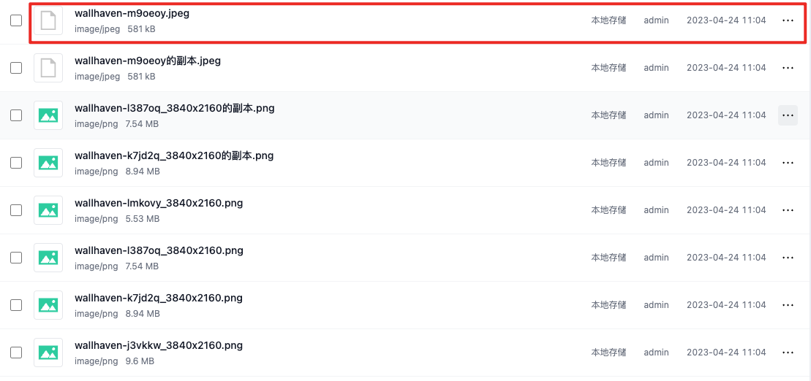Click the 9.6 MB size text
Image resolution: width=811 pixels, height=381 pixels.
140,361
